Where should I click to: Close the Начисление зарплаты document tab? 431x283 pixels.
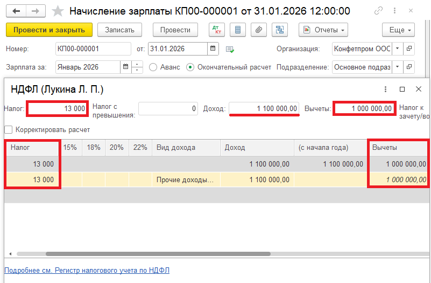tap(411, 11)
